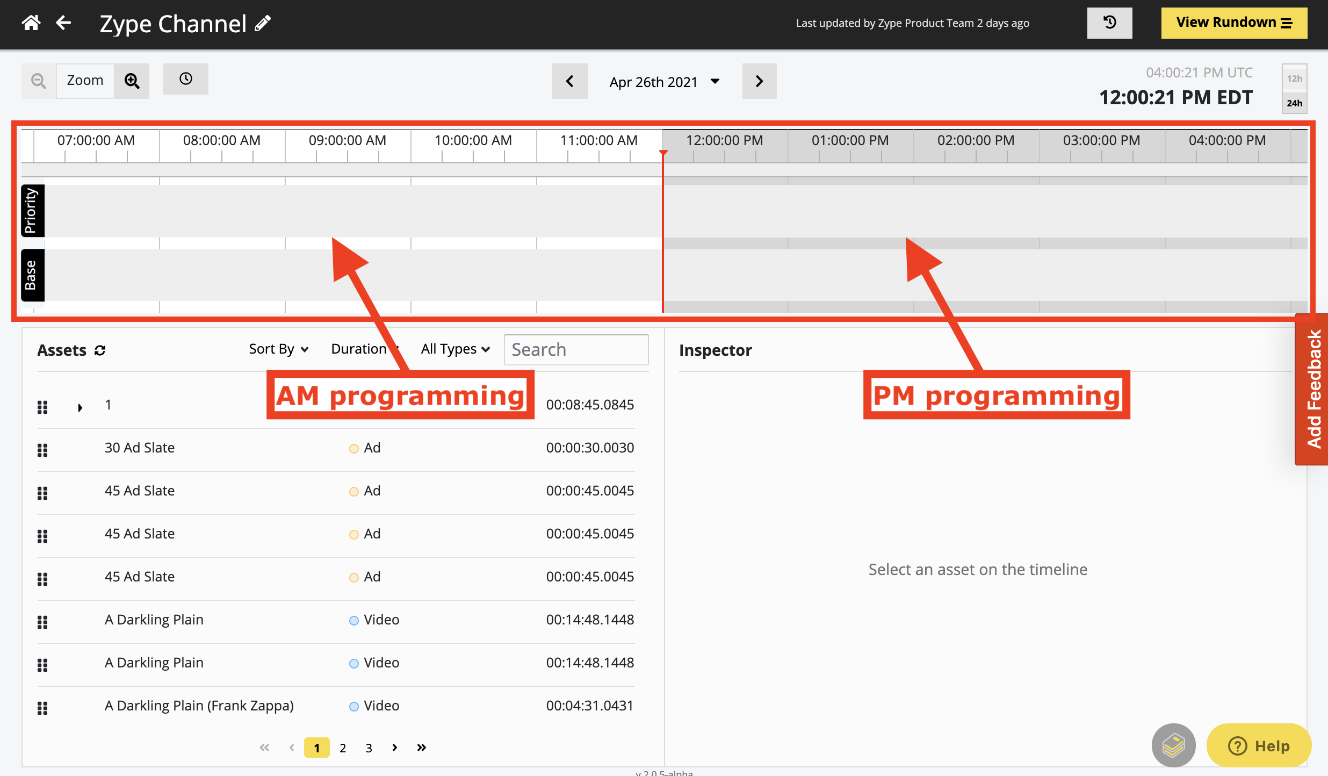The image size is (1328, 776).
Task: Click the 09:00:00 AM timeline header
Action: pyautogui.click(x=347, y=140)
